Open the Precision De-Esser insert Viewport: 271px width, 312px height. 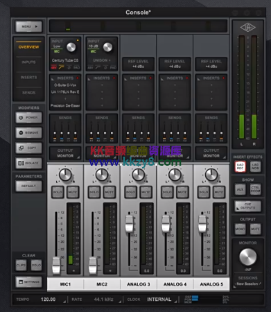pyautogui.click(x=65, y=105)
